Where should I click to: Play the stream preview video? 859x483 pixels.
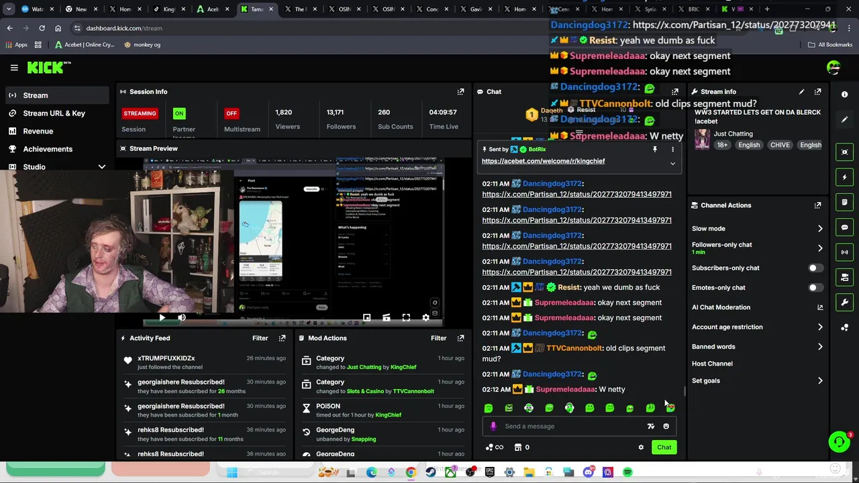(162, 317)
